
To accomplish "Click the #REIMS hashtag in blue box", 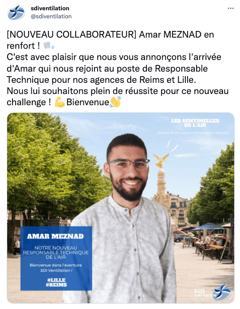I will tap(56, 284).
